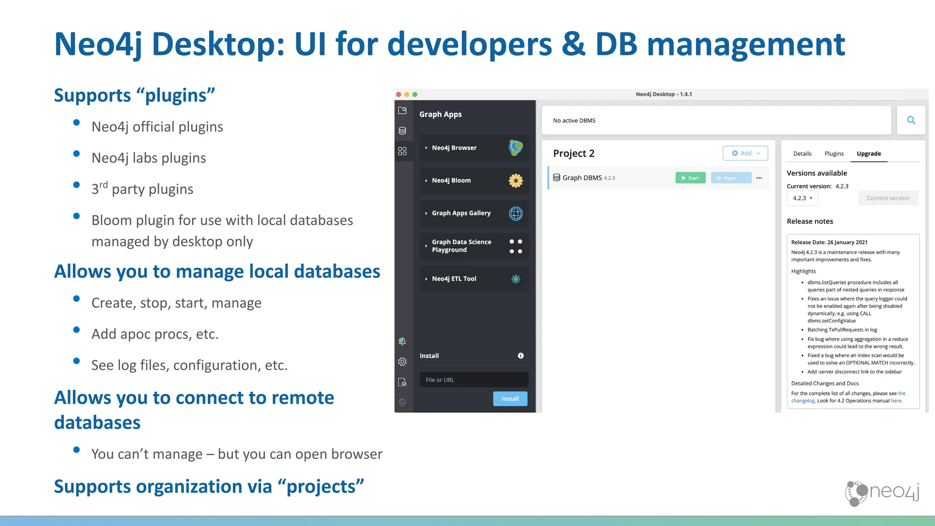Open the Projects sidebar icon
Screen dimensions: 935x526
[402, 110]
